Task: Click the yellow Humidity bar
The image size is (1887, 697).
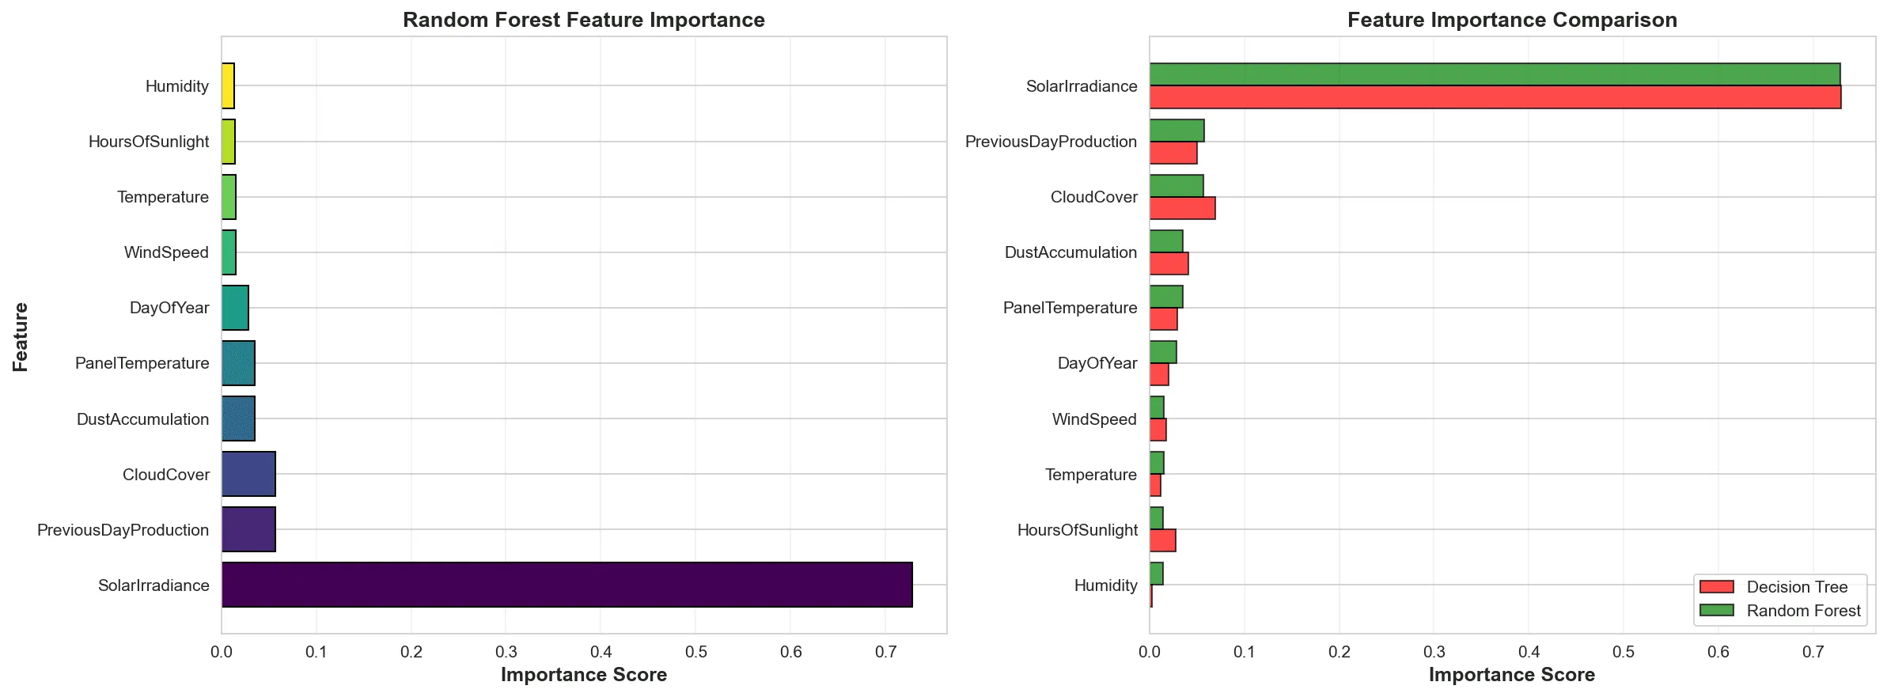Action: [x=228, y=85]
